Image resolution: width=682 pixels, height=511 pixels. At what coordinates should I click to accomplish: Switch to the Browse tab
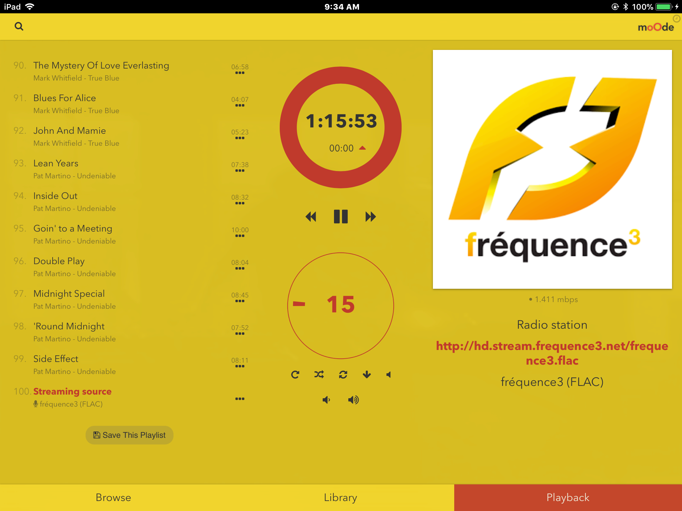[x=113, y=497]
